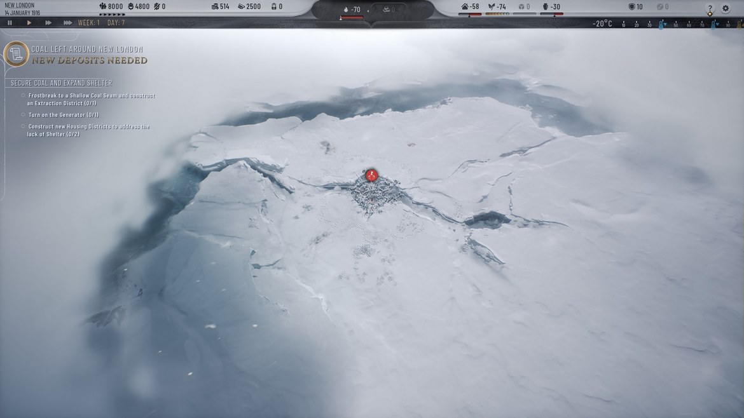Click 'Secure Coal and Expand Shelter' objective header
The width and height of the screenshot is (744, 418).
[x=62, y=83]
